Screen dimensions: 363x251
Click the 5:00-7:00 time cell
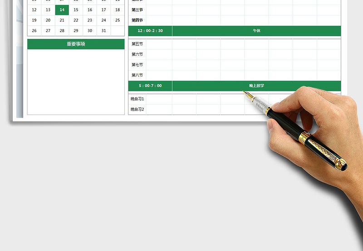point(150,85)
